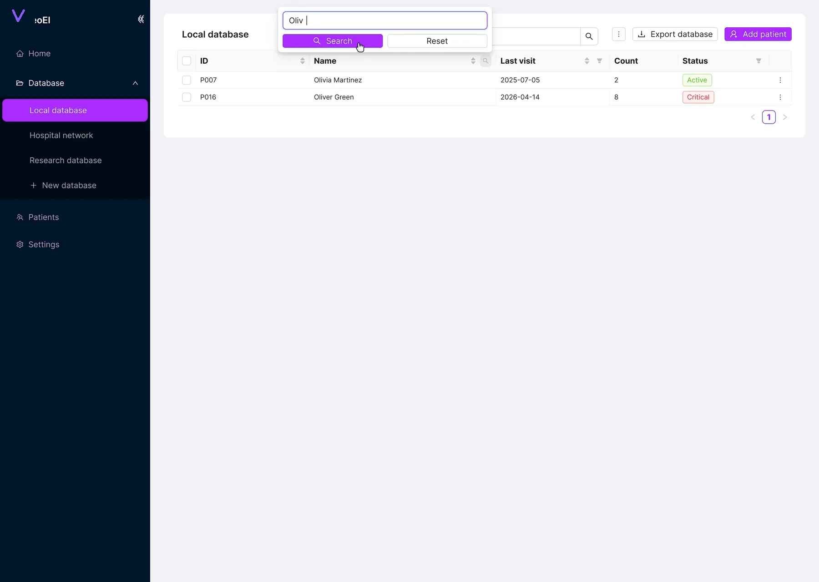Open Home in the sidebar
Screen dimensions: 819x582
(x=75, y=54)
